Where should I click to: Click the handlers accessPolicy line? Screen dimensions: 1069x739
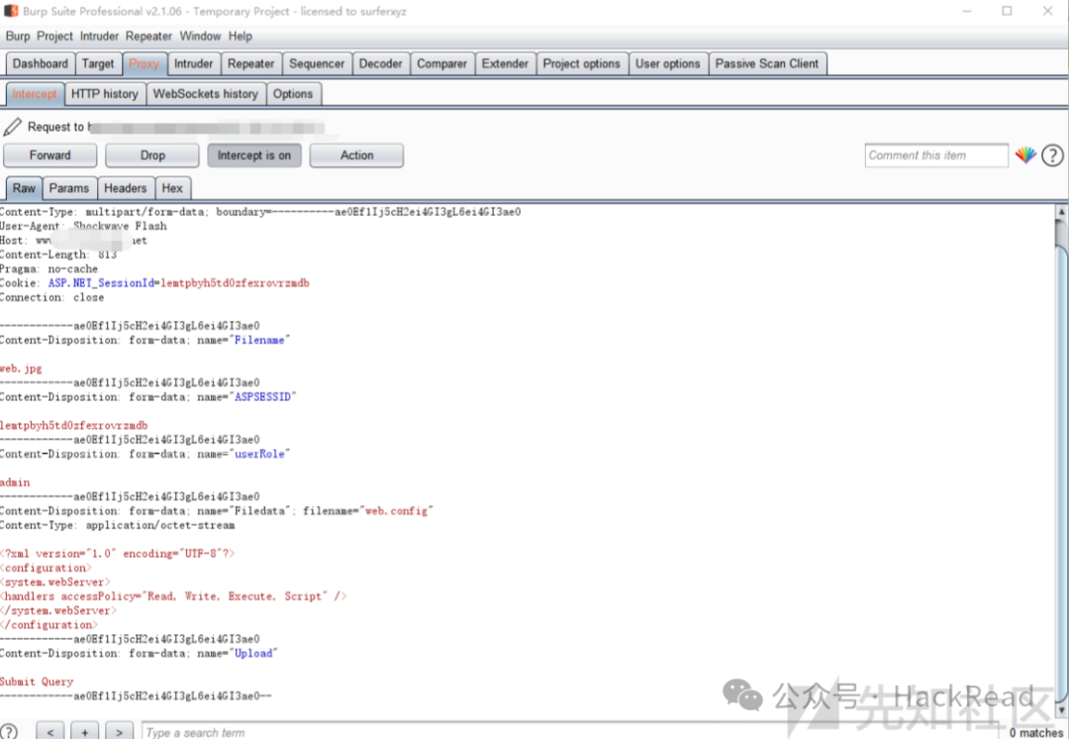pos(173,596)
